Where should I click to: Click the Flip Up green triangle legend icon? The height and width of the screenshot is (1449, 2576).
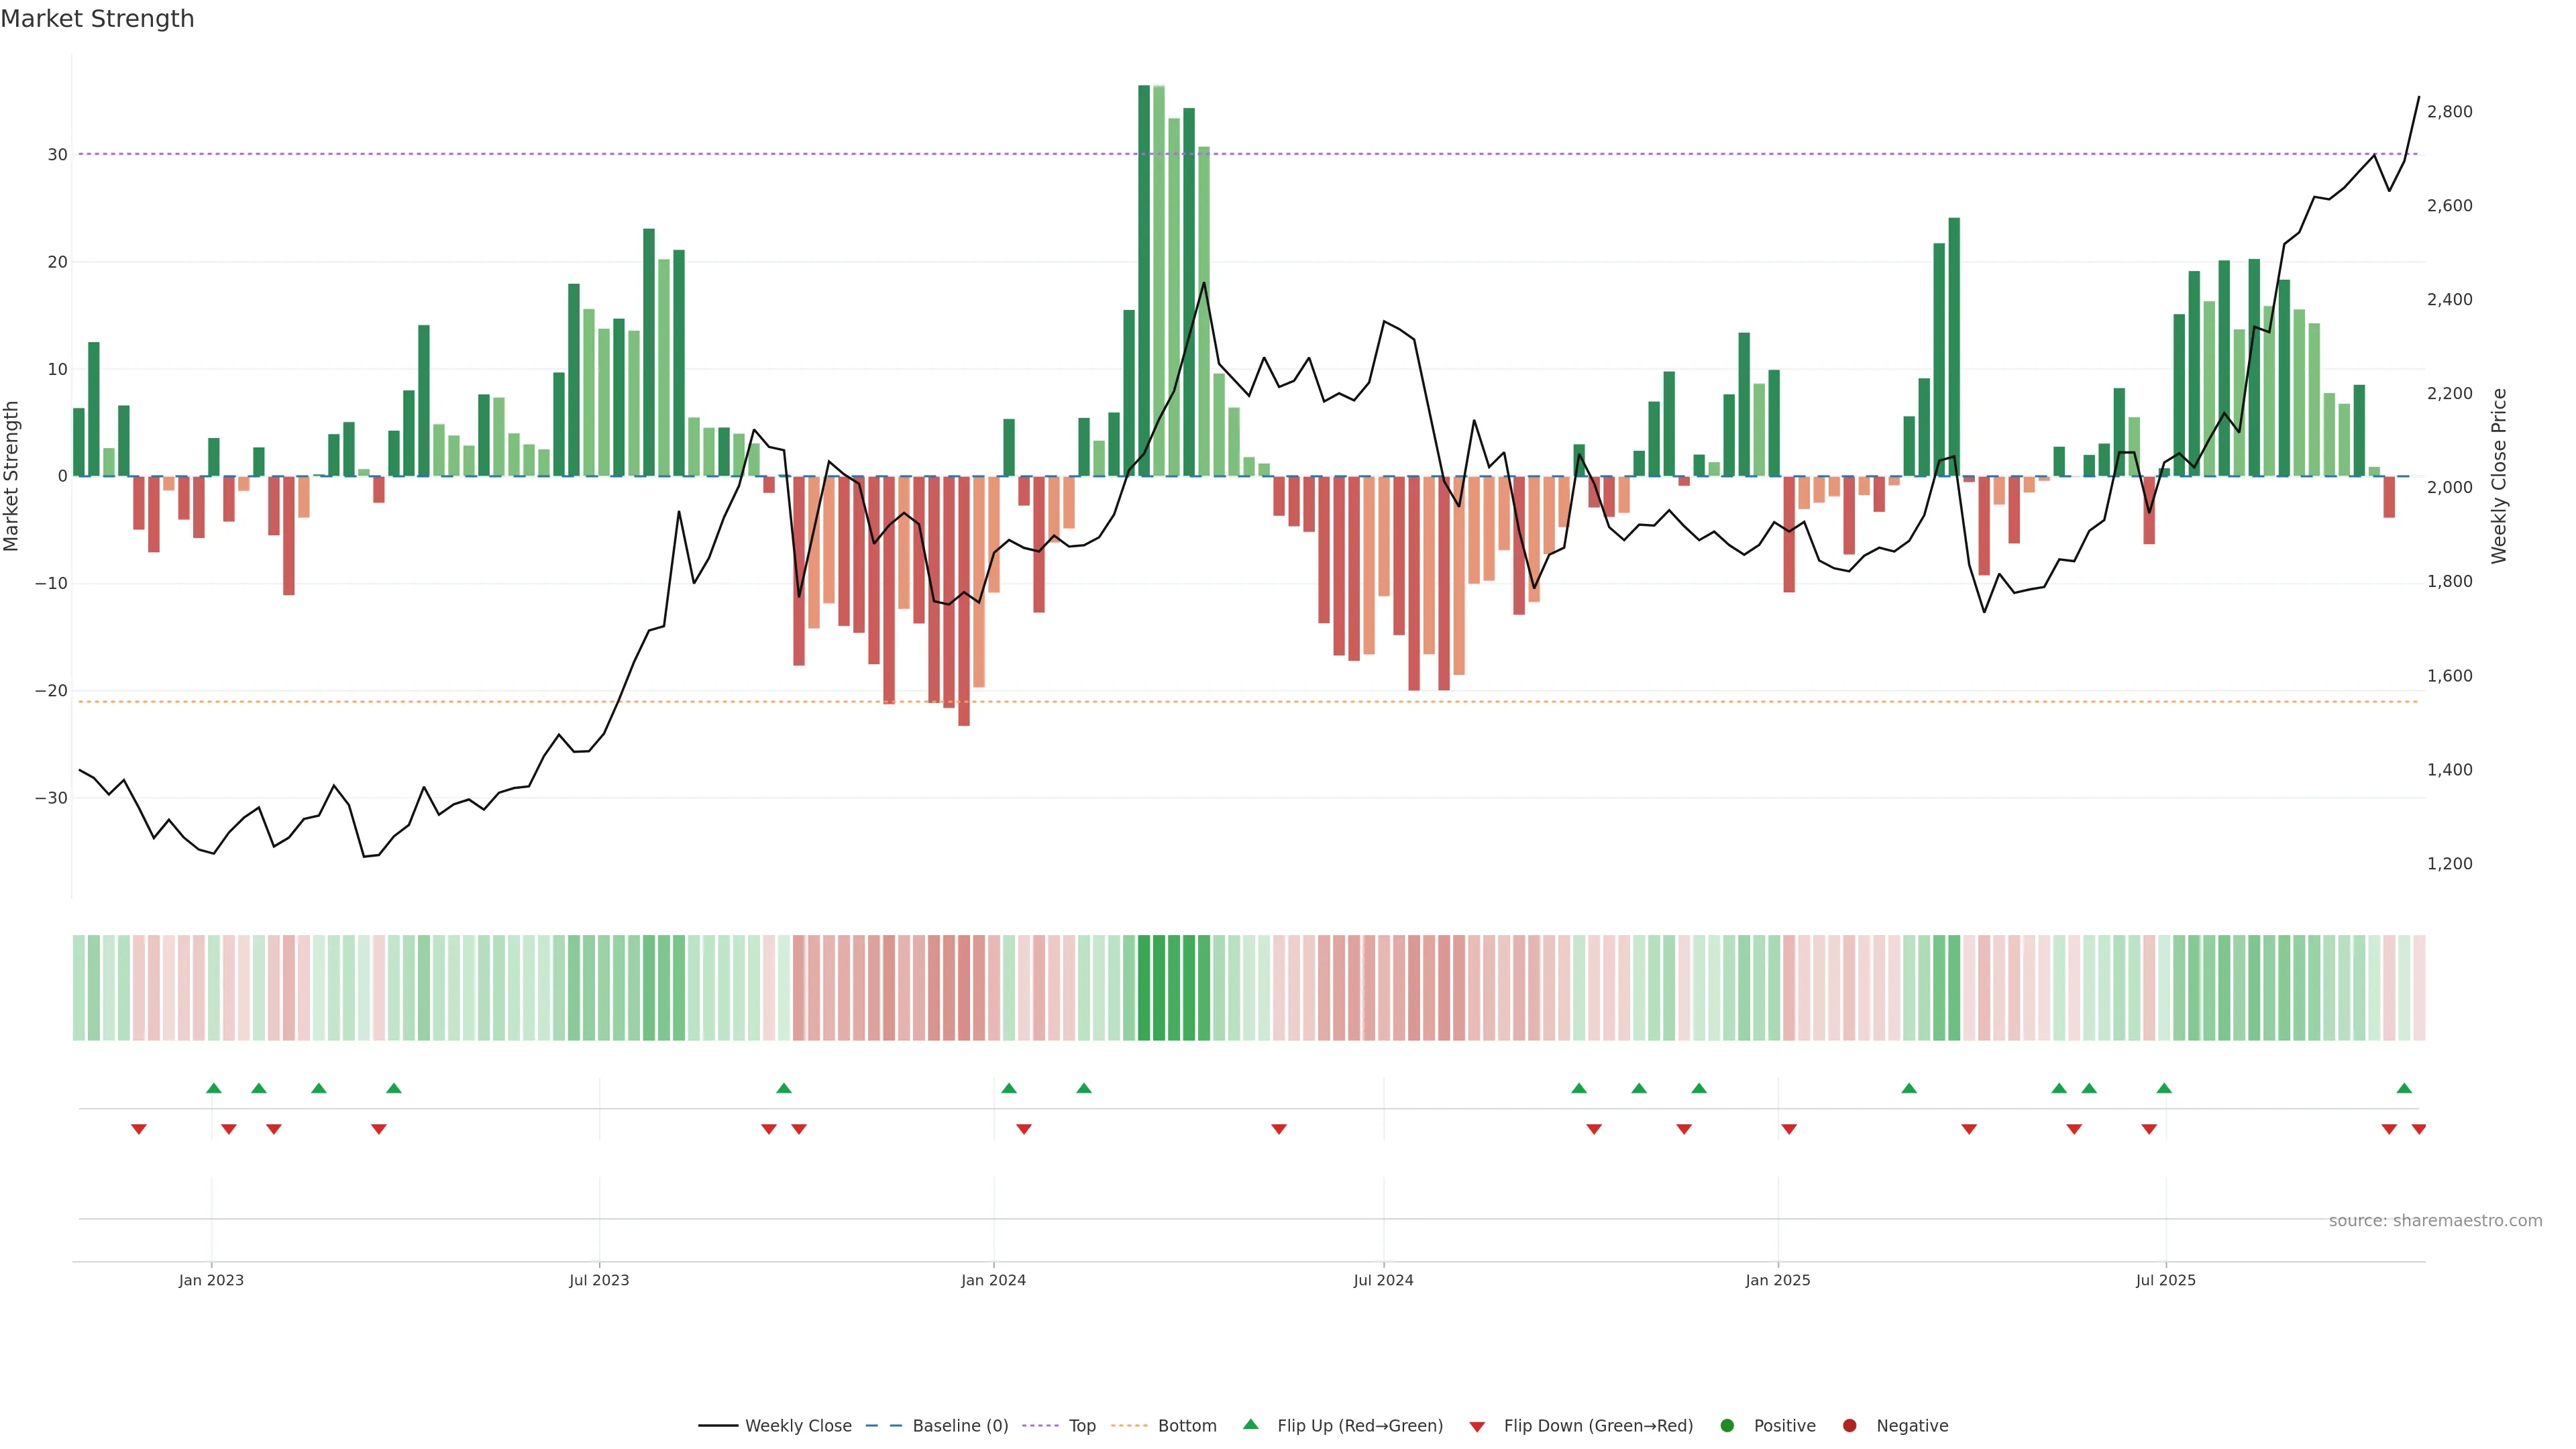point(1250,1425)
